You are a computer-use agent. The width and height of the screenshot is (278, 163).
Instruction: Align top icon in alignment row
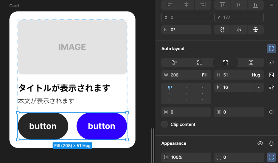pyautogui.click(x=222, y=5)
